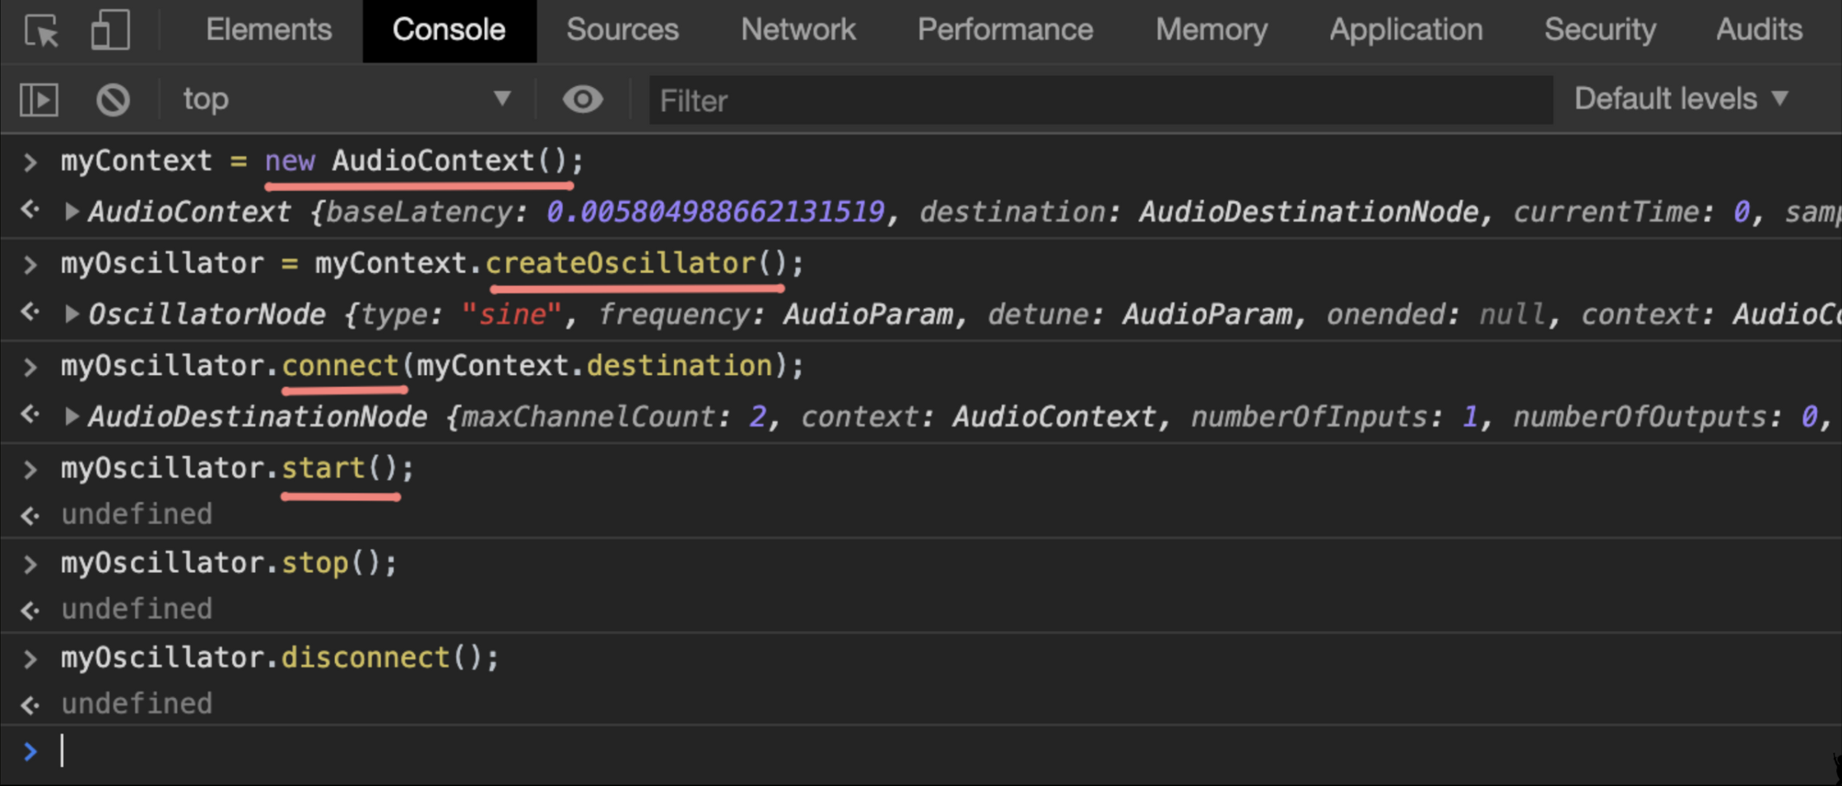Clear the console with the no-entry icon

113,99
